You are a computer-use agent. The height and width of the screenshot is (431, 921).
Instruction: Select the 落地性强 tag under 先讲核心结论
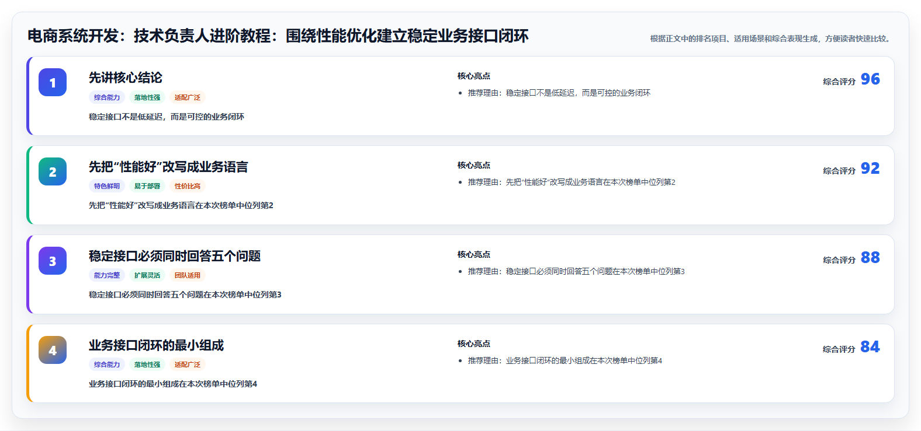point(147,97)
